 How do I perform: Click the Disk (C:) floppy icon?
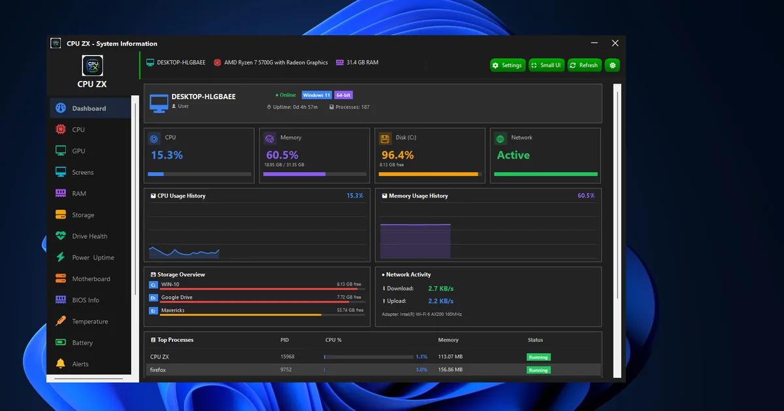pyautogui.click(x=385, y=139)
